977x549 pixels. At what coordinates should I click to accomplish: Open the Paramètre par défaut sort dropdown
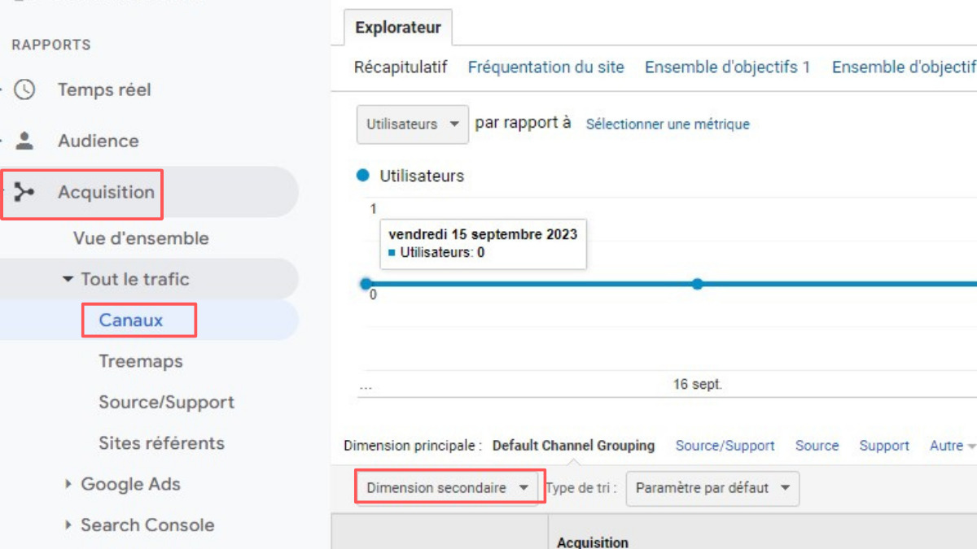tap(712, 488)
